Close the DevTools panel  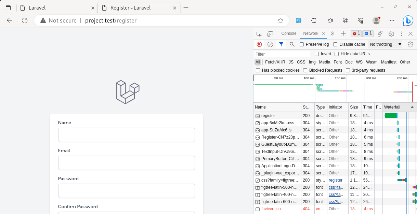click(411, 33)
